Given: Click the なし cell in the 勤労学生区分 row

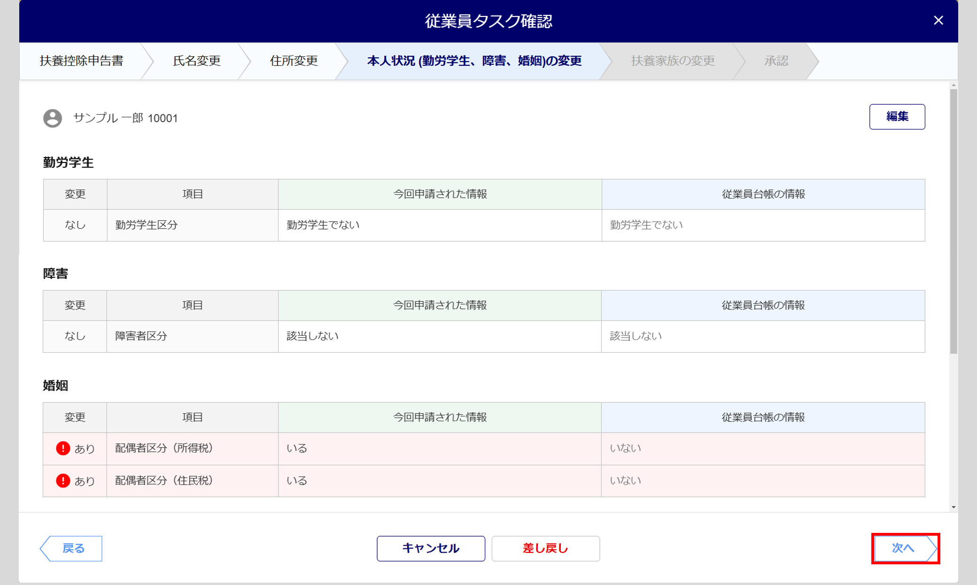Looking at the screenshot, I should click(75, 225).
